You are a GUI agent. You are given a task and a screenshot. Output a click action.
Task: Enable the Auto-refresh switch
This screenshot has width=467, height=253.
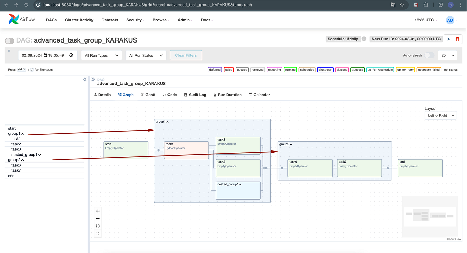[429, 55]
